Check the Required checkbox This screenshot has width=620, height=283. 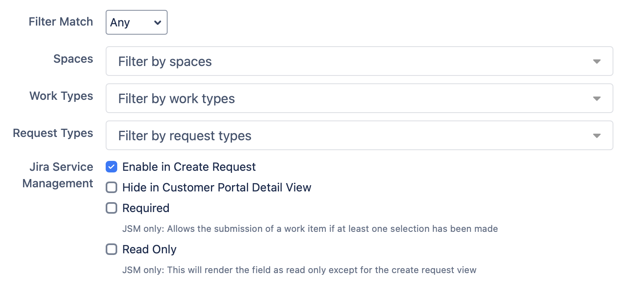[x=111, y=208]
